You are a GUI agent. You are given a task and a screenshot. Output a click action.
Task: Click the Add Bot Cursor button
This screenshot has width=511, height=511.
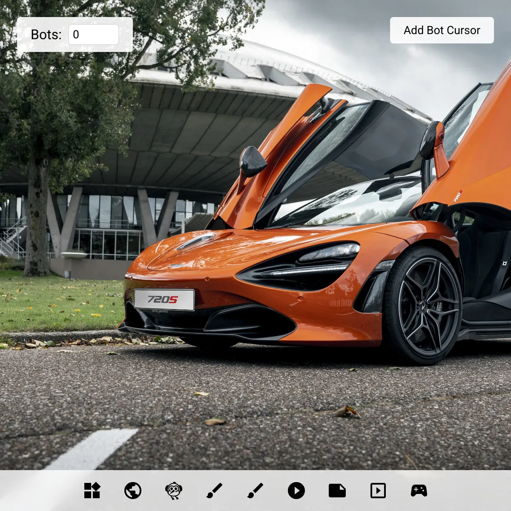click(442, 30)
